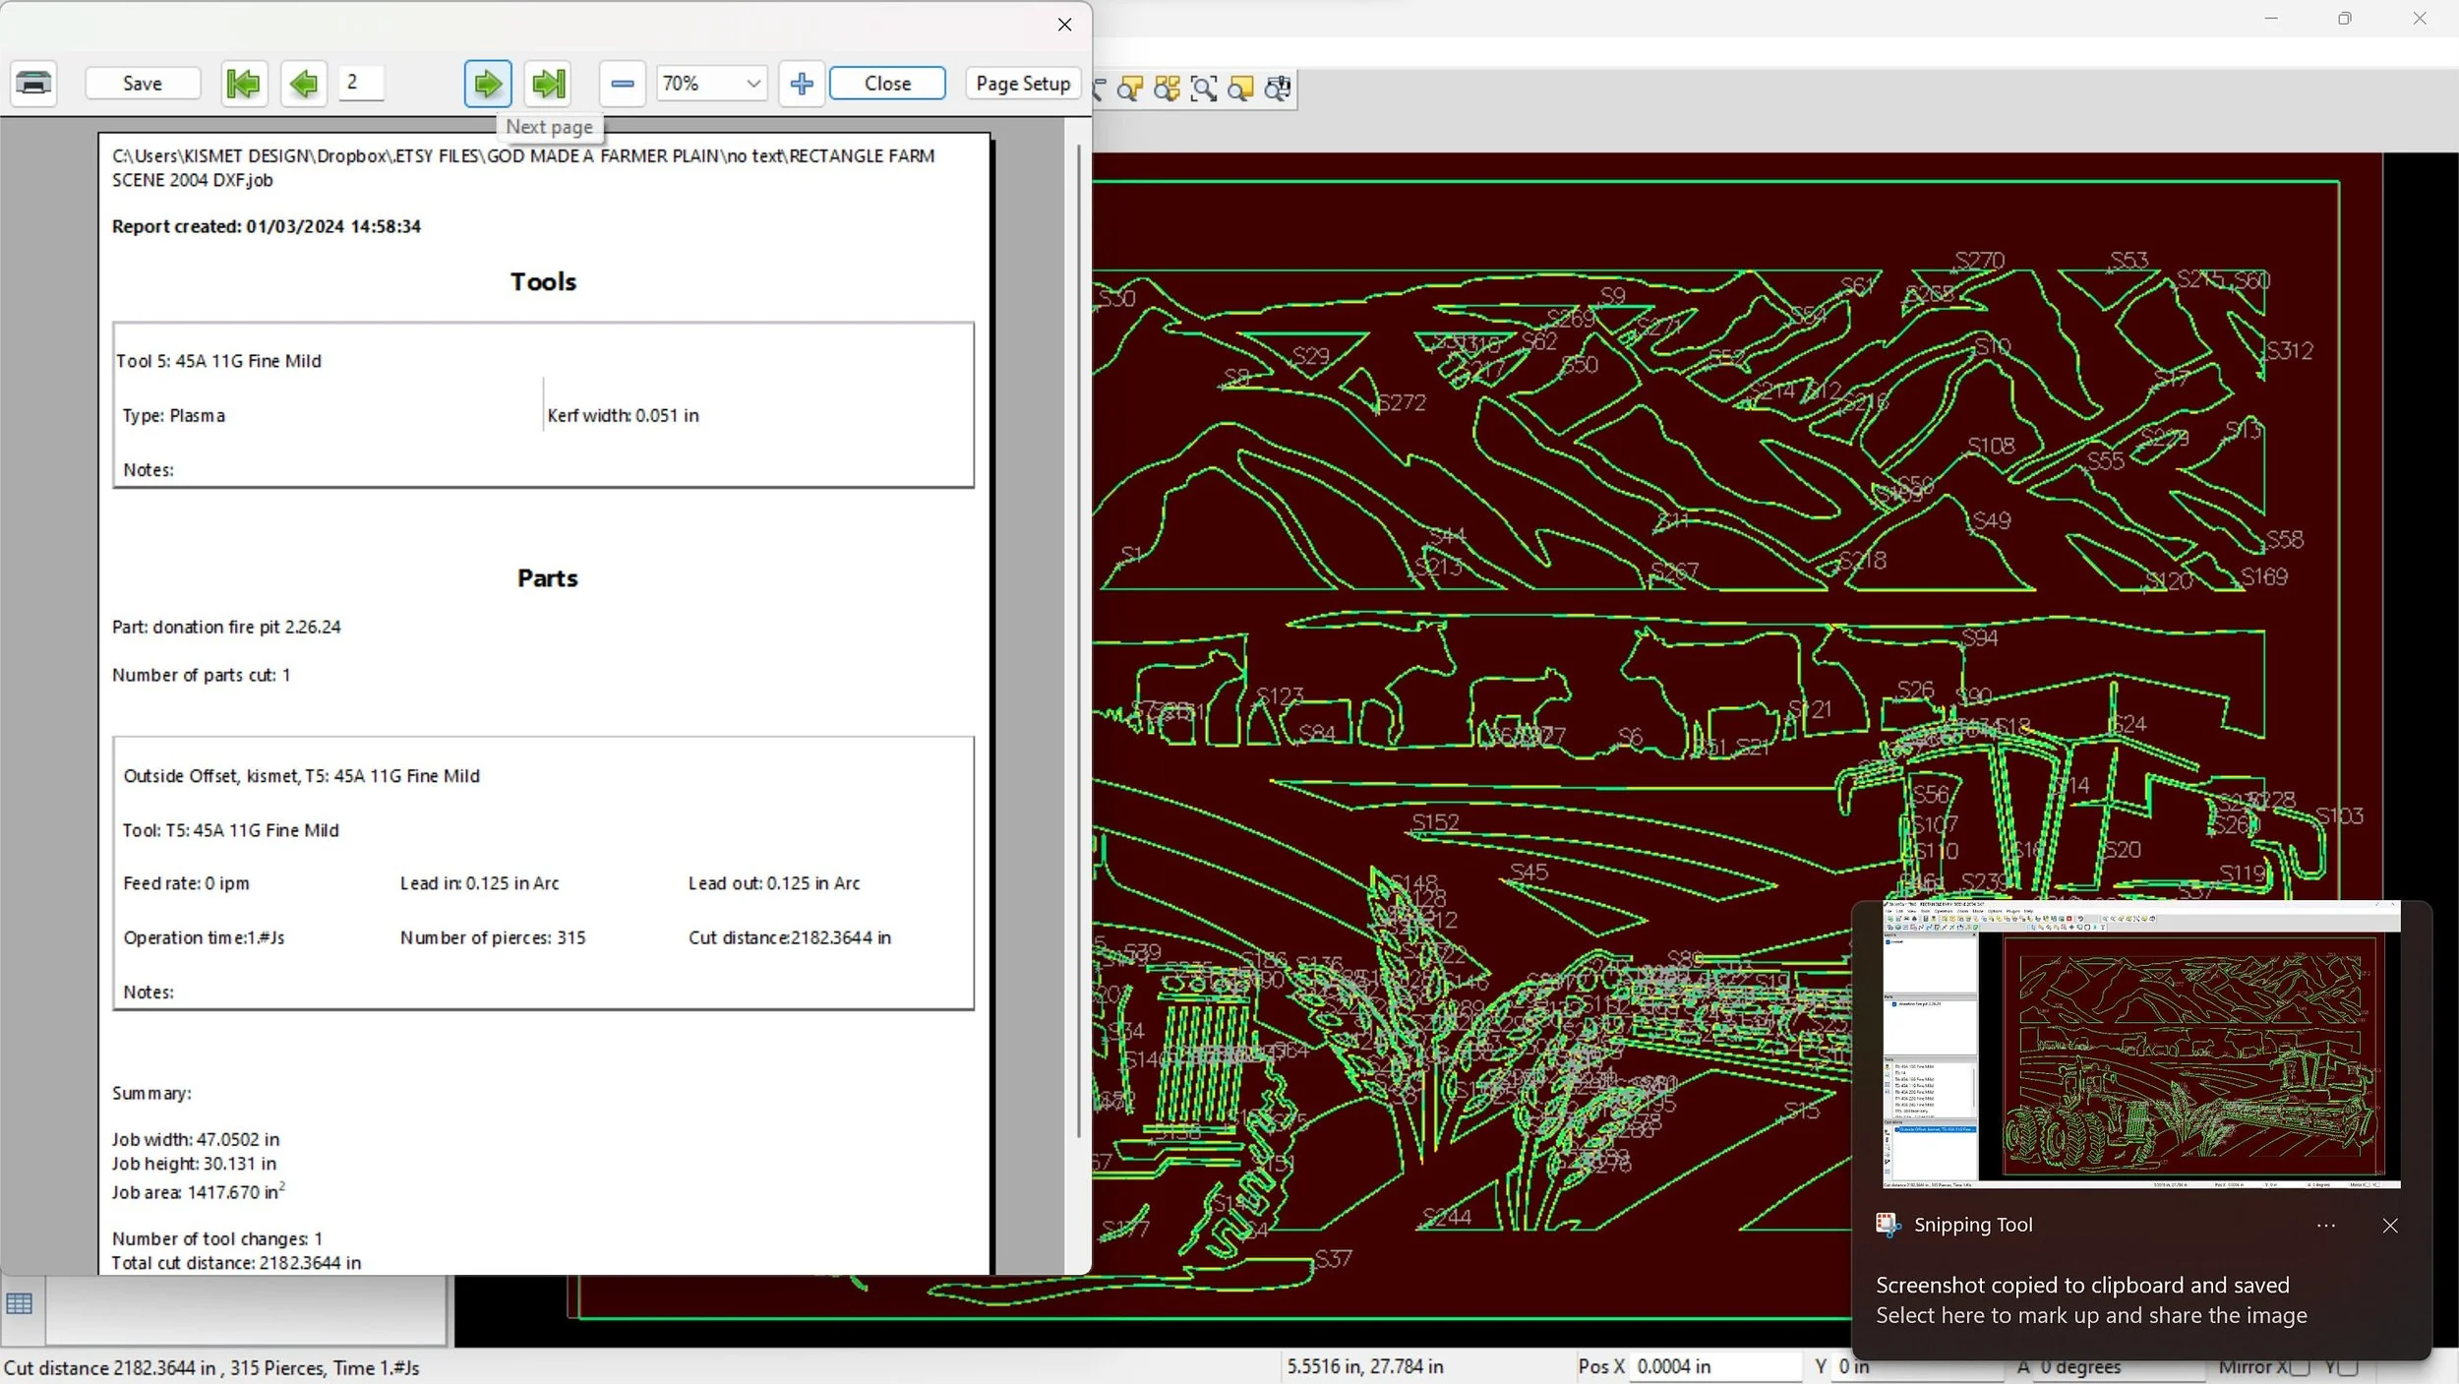Image resolution: width=2459 pixels, height=1384 pixels.
Task: Click the Pos X value field
Action: 1714,1366
